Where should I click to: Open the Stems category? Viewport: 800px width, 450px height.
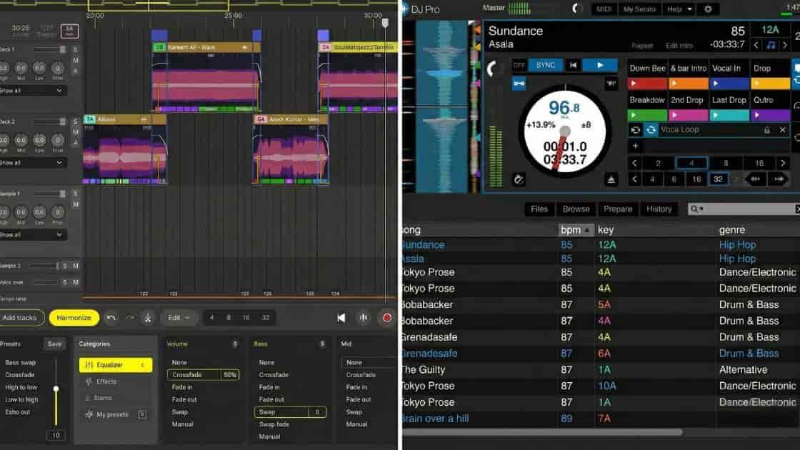click(104, 397)
